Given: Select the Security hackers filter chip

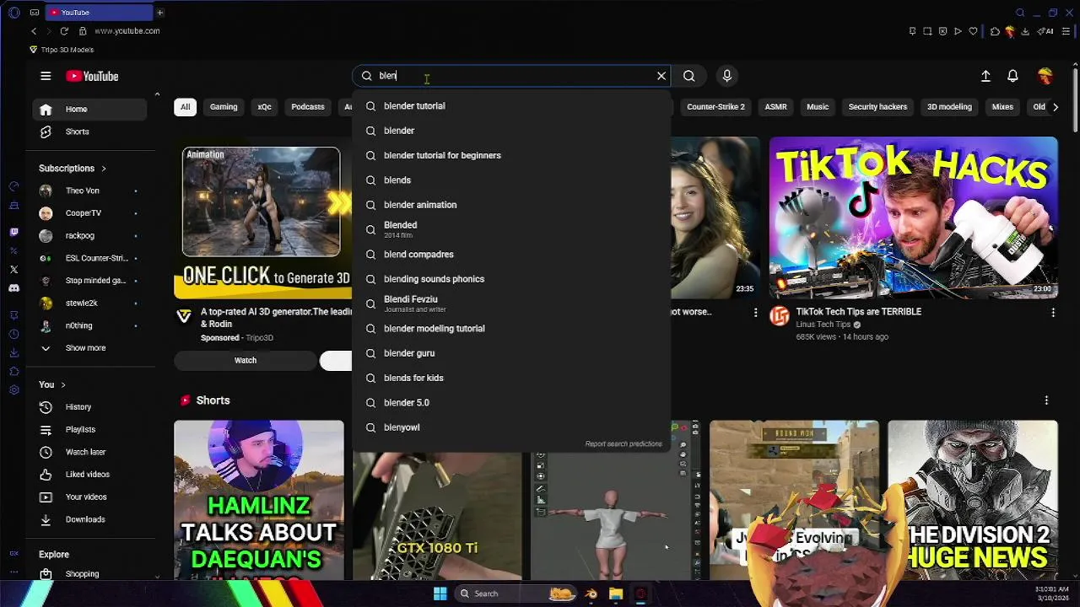Looking at the screenshot, I should (877, 107).
